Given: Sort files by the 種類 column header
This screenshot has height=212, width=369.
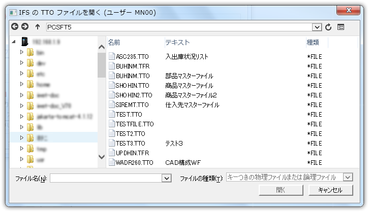Looking at the screenshot, I should [313, 42].
